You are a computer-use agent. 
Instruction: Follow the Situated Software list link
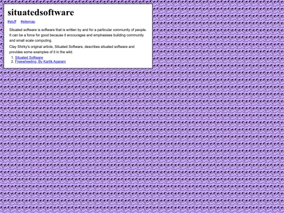(29, 58)
